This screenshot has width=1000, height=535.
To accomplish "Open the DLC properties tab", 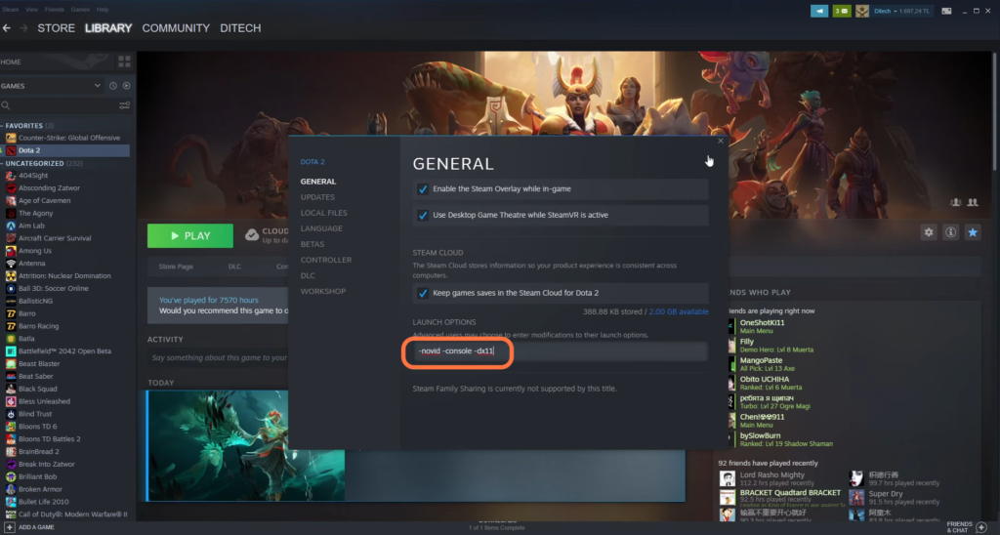I will (x=308, y=275).
